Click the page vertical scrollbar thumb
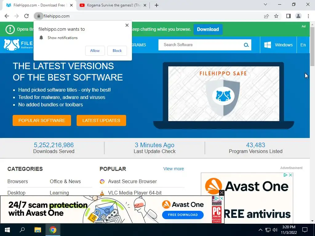This screenshot has height=236, width=315. coord(312,46)
